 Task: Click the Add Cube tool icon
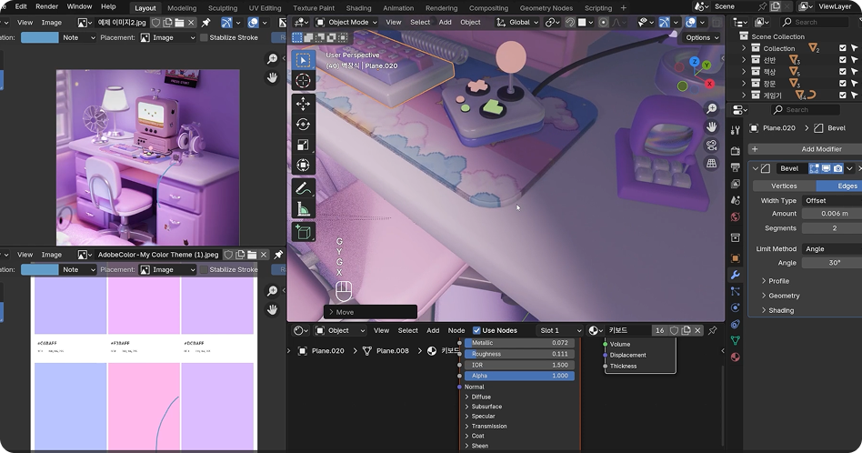(303, 232)
